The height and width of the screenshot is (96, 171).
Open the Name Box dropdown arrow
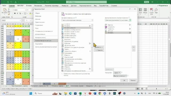(20, 21)
